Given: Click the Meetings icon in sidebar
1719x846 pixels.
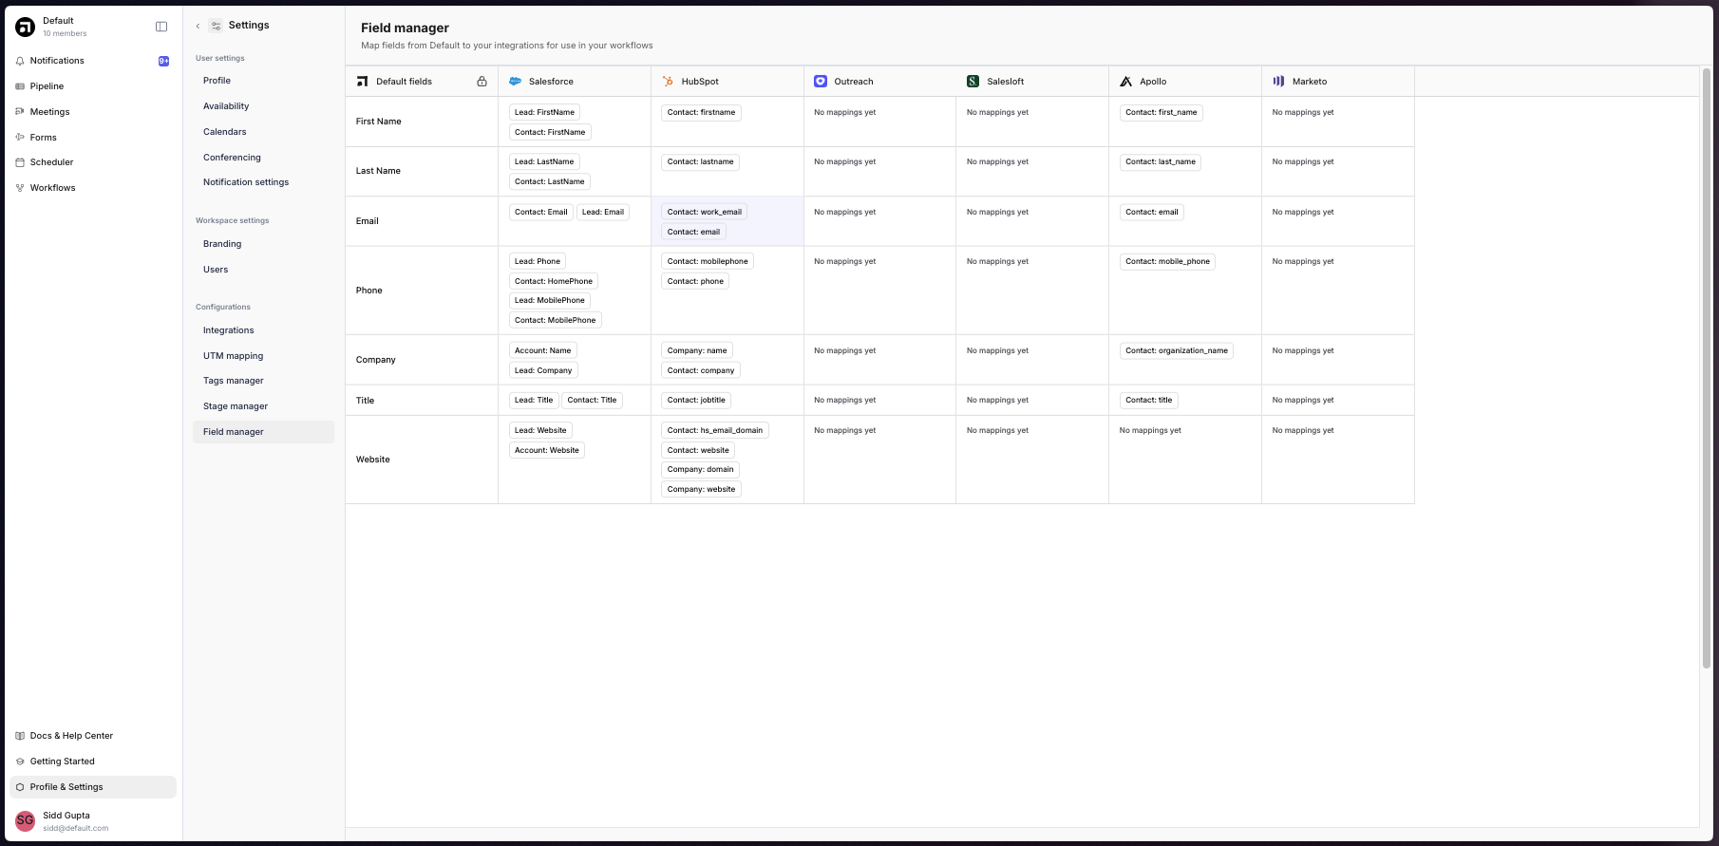Looking at the screenshot, I should pos(20,112).
